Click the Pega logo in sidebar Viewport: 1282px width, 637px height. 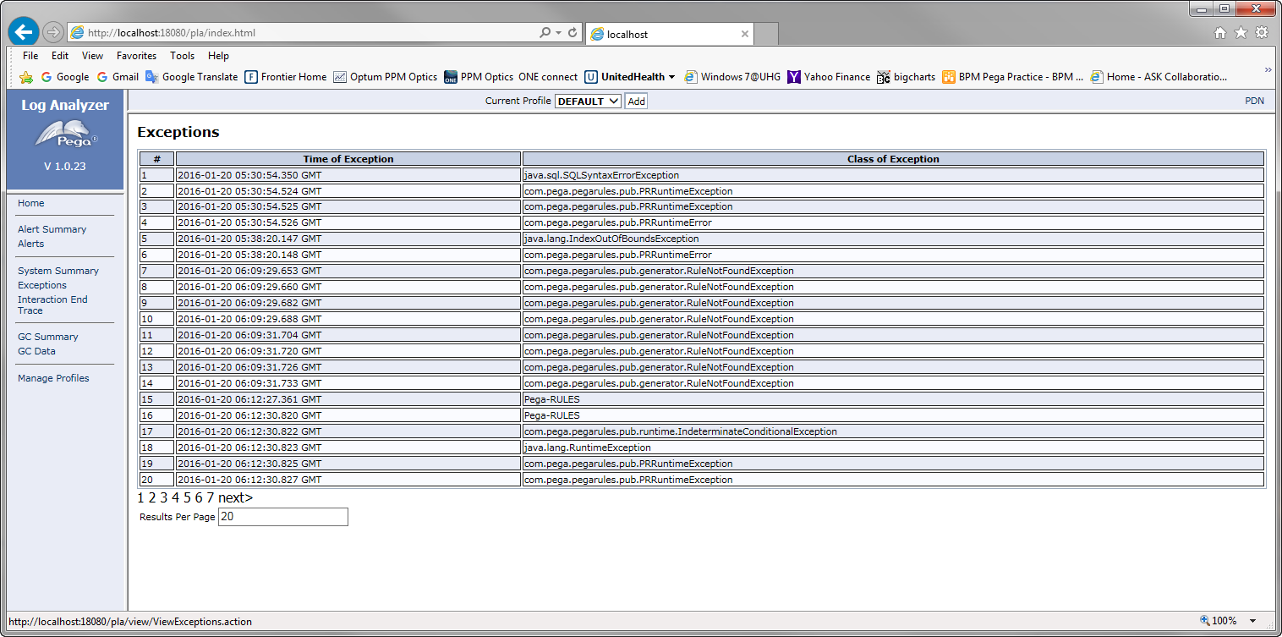65,135
